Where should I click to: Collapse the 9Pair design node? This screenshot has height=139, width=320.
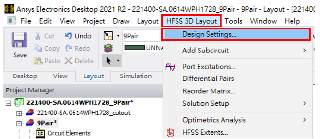[x=19, y=124]
